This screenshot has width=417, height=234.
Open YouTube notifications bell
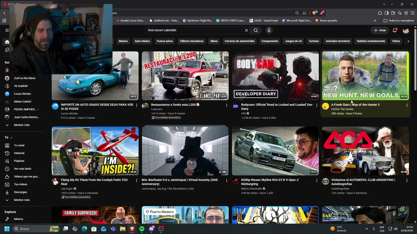coord(395,30)
